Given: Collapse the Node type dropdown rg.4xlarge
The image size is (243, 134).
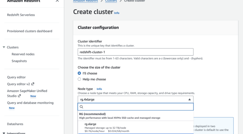Looking at the screenshot, I should point(136,99).
